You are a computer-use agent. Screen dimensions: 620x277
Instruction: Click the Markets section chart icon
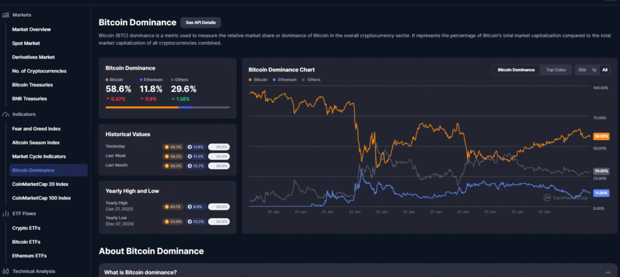pyautogui.click(x=4, y=15)
